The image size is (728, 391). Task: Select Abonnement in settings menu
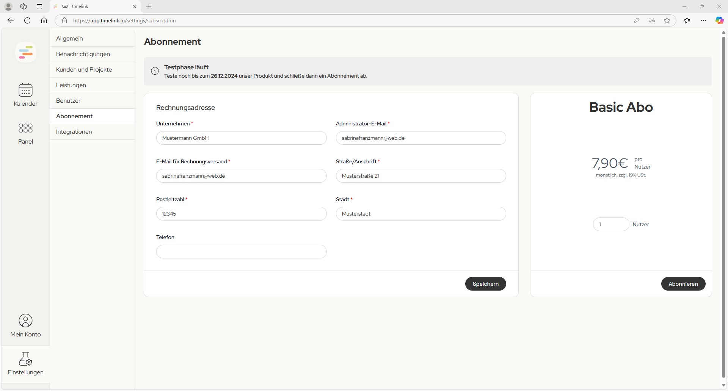[92, 116]
